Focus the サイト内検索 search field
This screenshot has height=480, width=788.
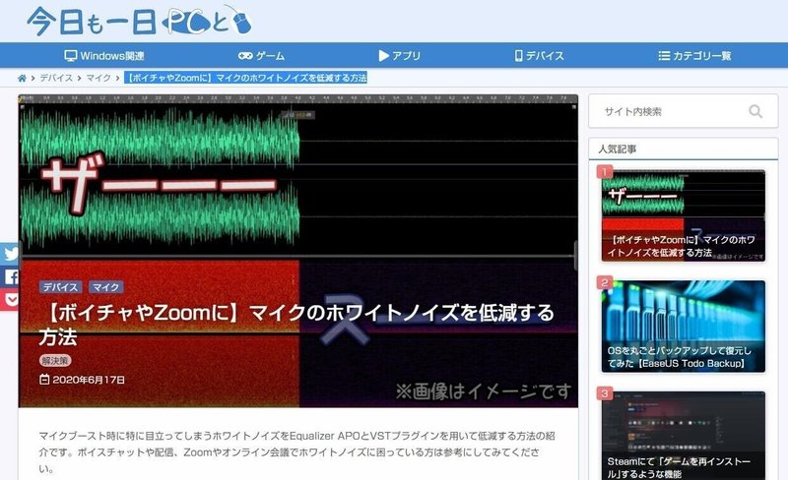pos(683,111)
